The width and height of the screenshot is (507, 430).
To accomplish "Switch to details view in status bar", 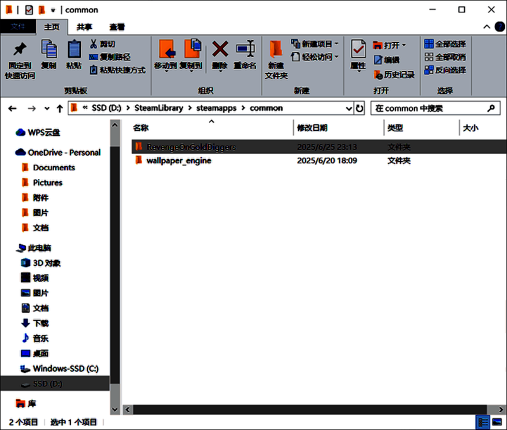I will [x=483, y=422].
